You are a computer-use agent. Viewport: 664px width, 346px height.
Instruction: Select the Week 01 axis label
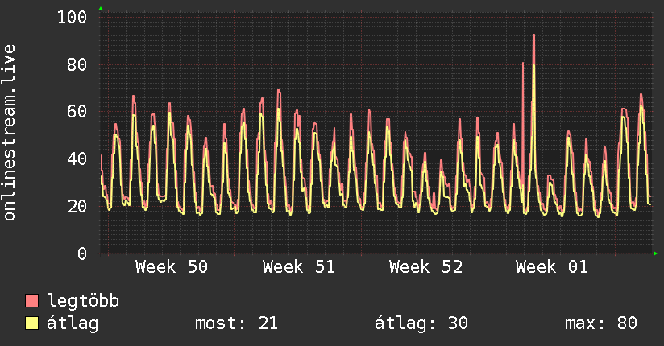pos(552,267)
